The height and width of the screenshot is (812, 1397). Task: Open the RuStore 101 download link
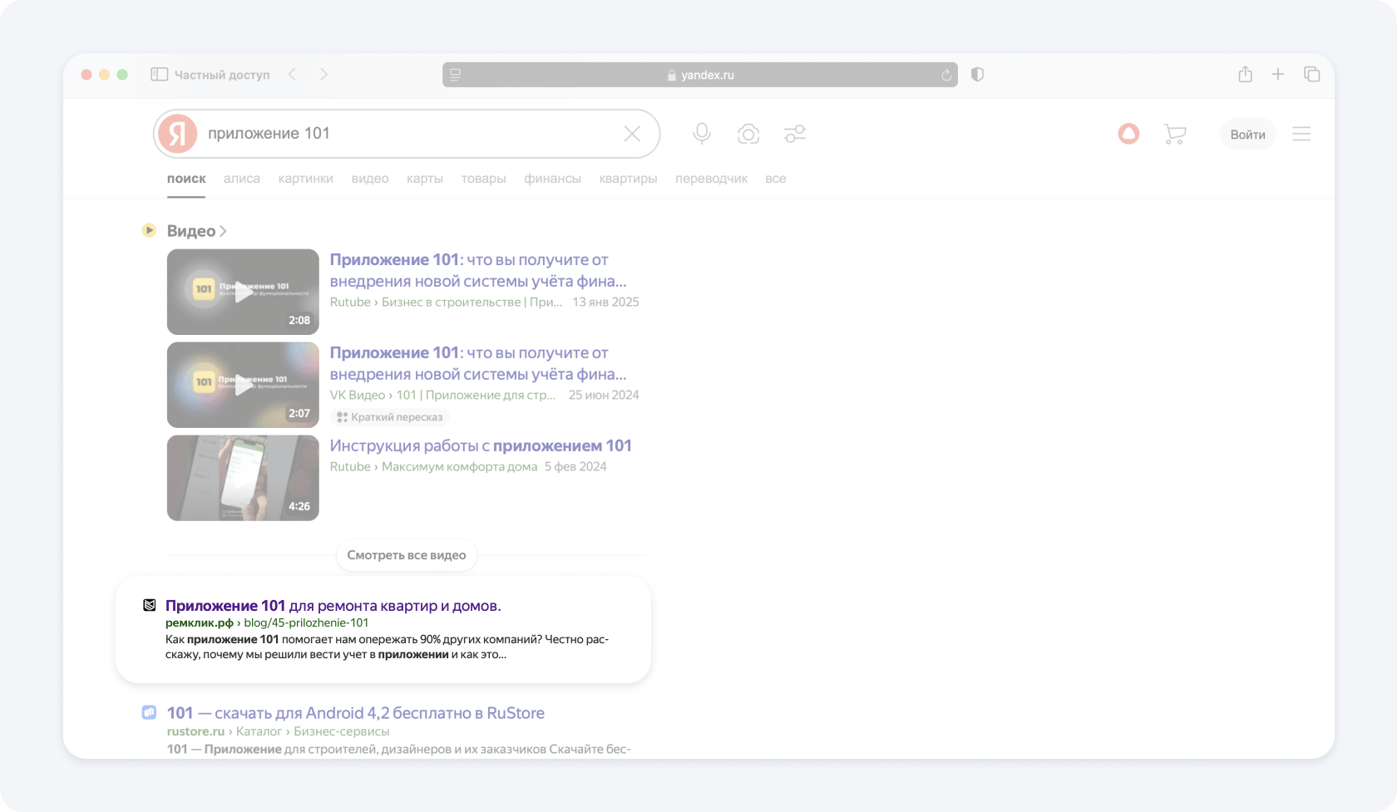click(355, 713)
